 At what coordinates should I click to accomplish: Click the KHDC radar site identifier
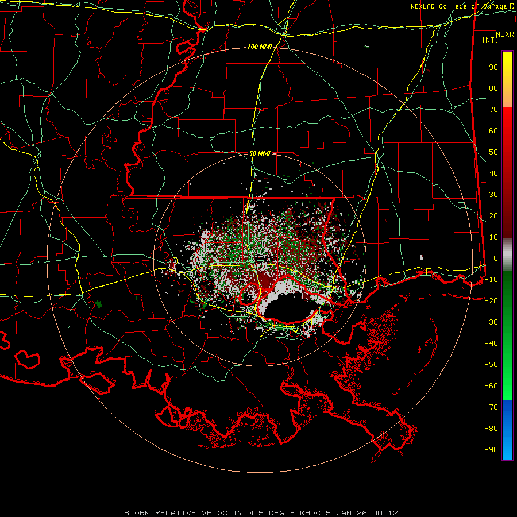coord(310,513)
